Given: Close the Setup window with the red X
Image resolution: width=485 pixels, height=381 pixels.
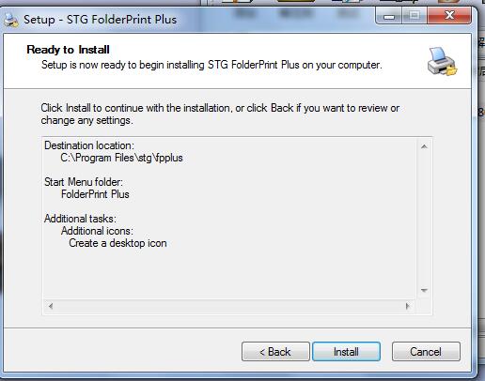Looking at the screenshot, I should (449, 16).
